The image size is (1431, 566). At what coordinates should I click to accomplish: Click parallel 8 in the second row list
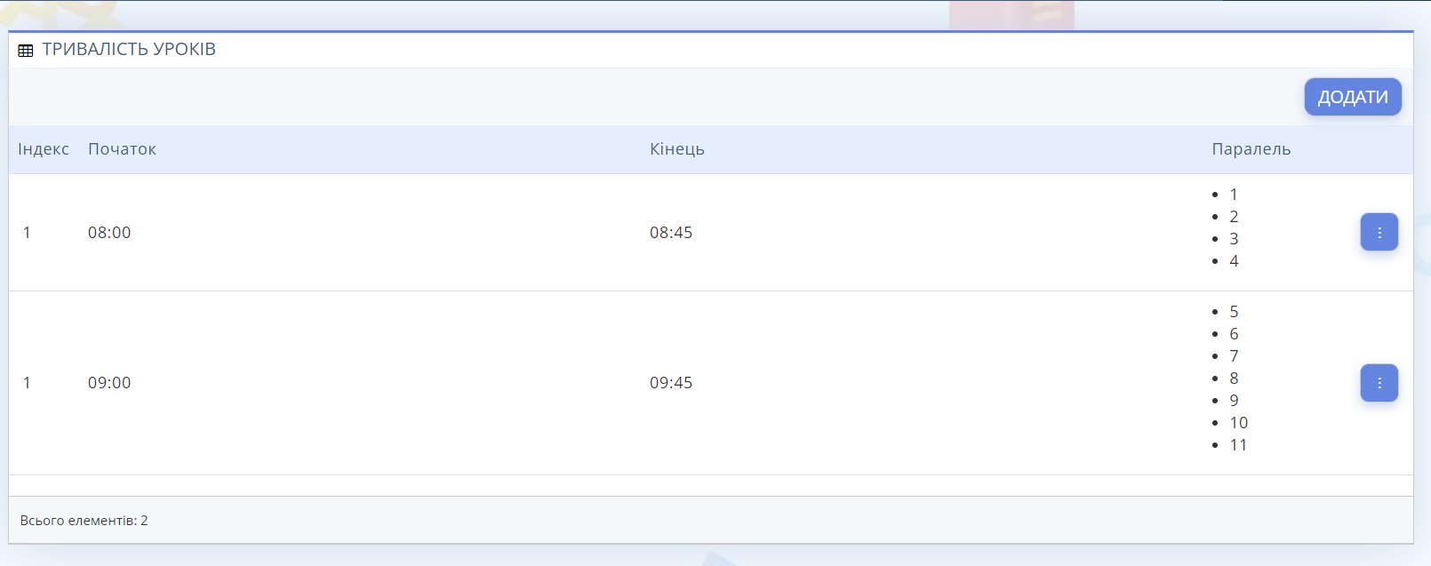pyautogui.click(x=1234, y=379)
